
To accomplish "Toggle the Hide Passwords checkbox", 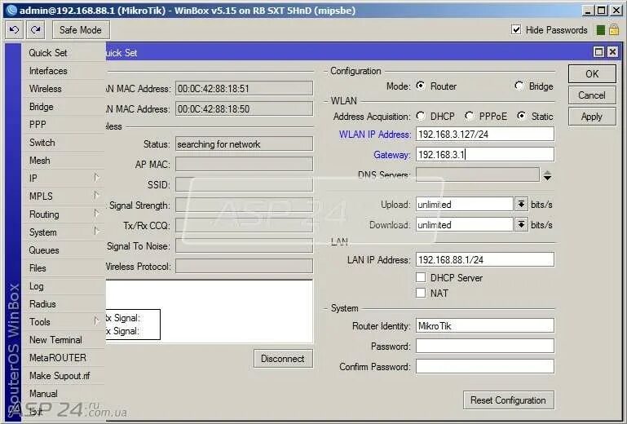I will pos(516,29).
